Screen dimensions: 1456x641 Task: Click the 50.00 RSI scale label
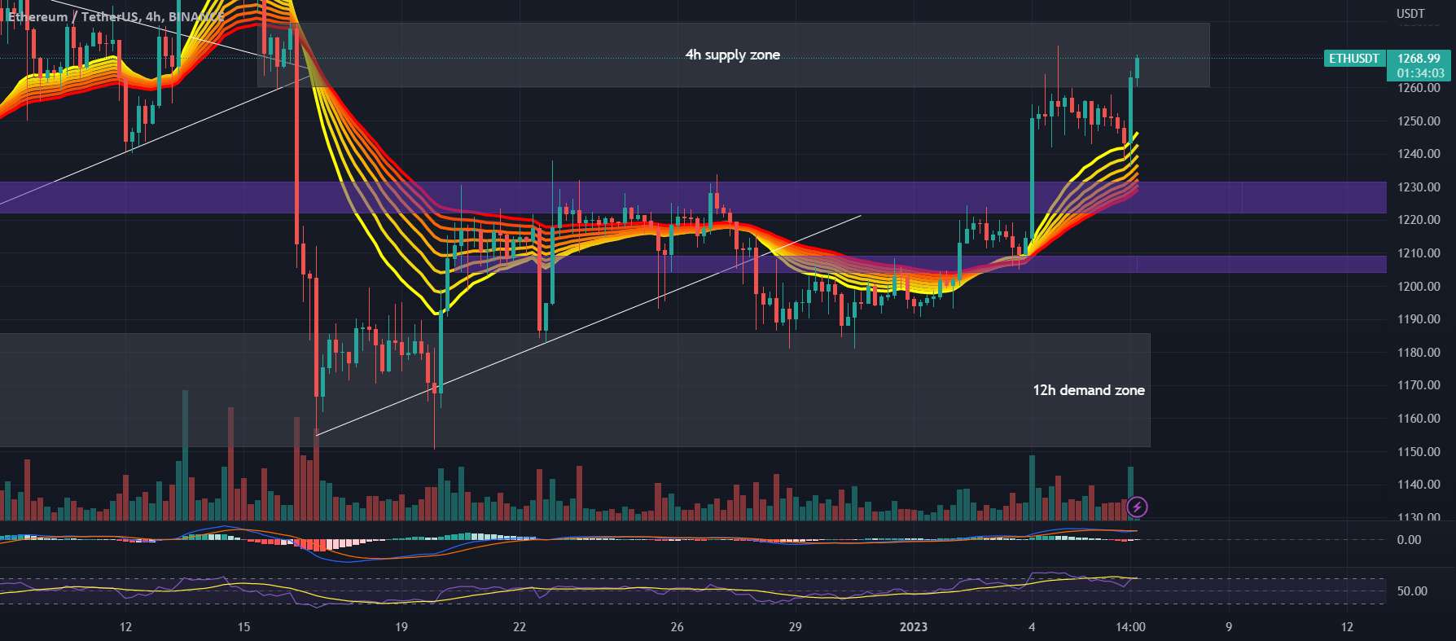tap(1412, 591)
